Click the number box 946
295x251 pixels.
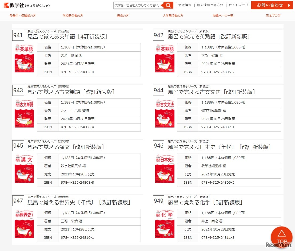tap(159, 146)
